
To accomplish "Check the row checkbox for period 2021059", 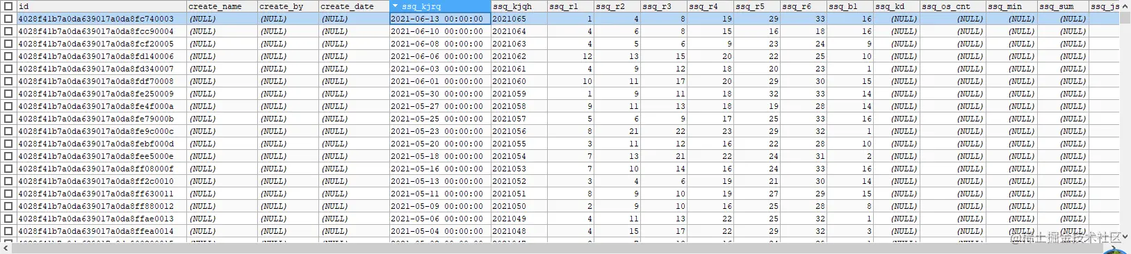I will coord(8,94).
